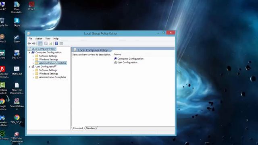
Task: Expand Administrative Templates under User Configuration
Action: click(x=33, y=77)
